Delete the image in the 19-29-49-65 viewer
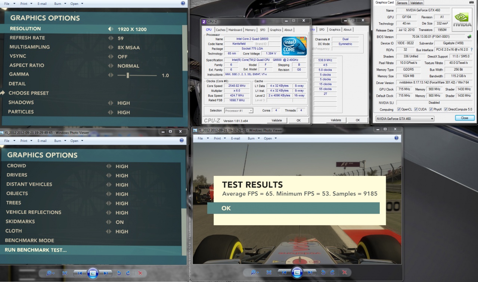The height and width of the screenshot is (282, 478). (x=140, y=273)
